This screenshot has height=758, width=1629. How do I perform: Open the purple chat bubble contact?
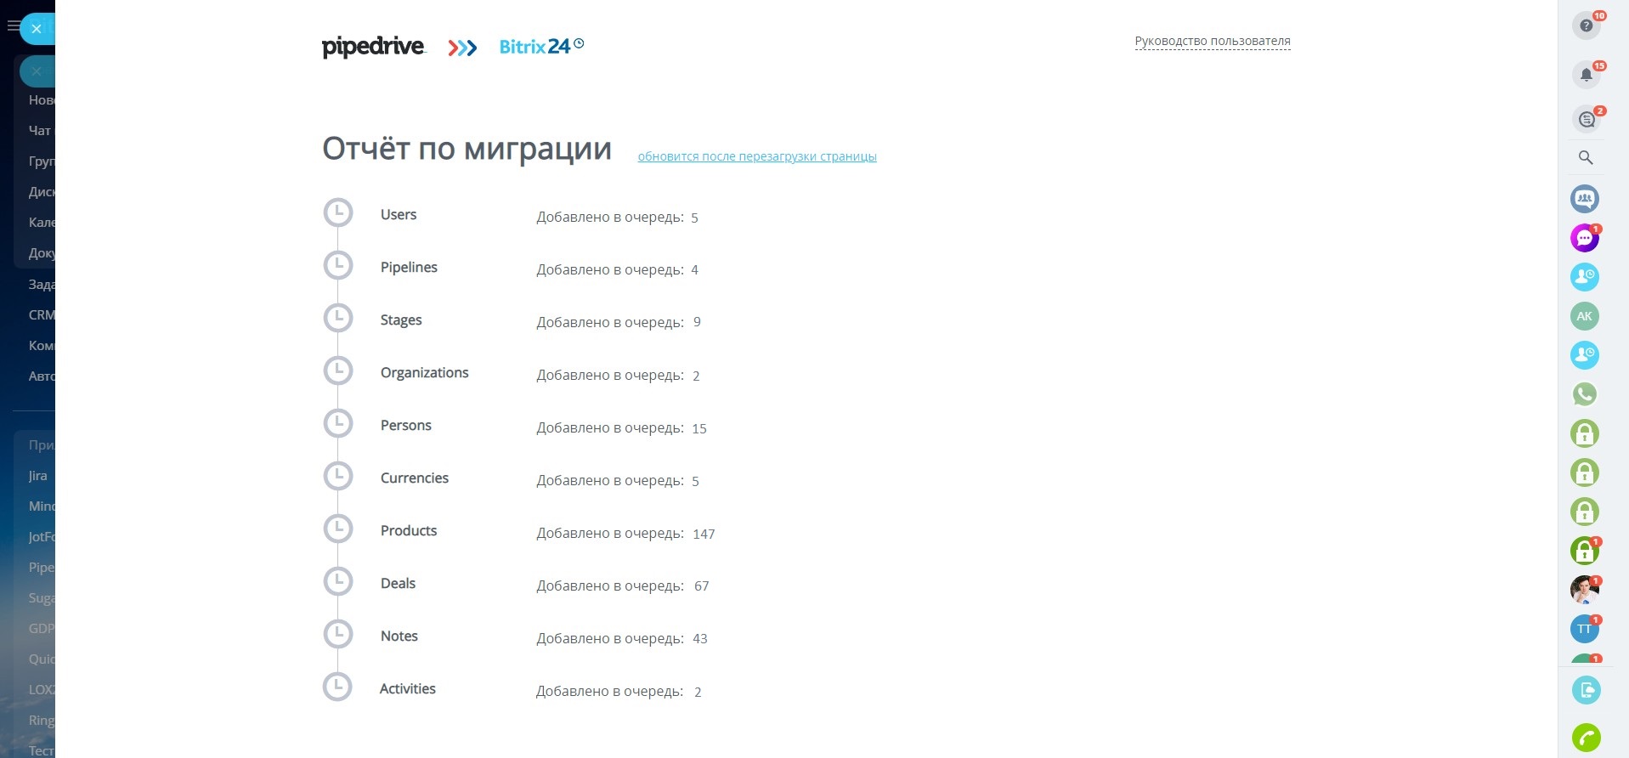[x=1585, y=238]
